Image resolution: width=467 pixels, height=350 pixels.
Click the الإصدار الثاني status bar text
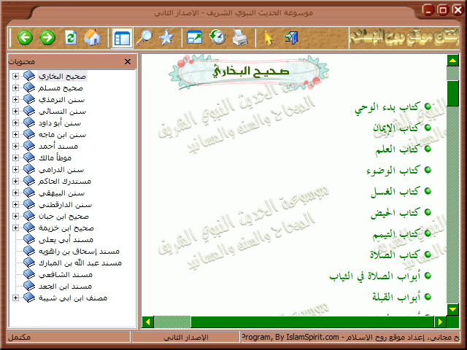coord(186,337)
